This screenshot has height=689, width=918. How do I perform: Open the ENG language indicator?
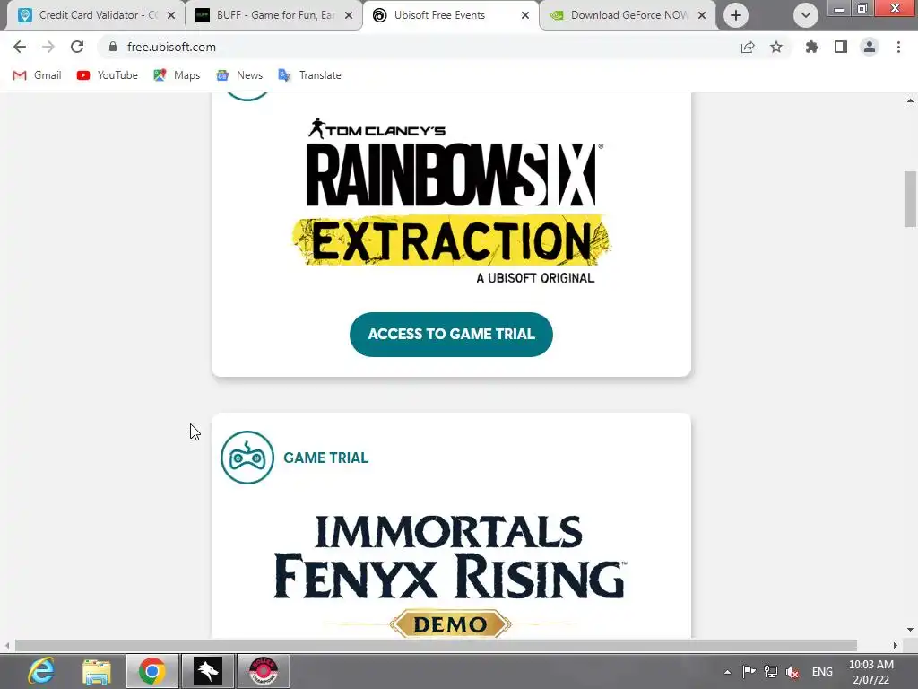822,672
